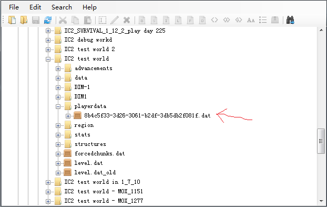
Task: Click the Add Byte Tag icon
Action: 142,20
